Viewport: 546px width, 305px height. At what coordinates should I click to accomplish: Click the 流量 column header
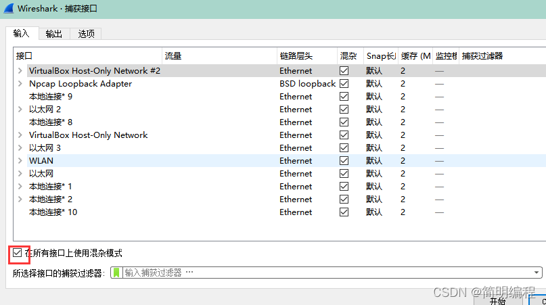[220, 56]
